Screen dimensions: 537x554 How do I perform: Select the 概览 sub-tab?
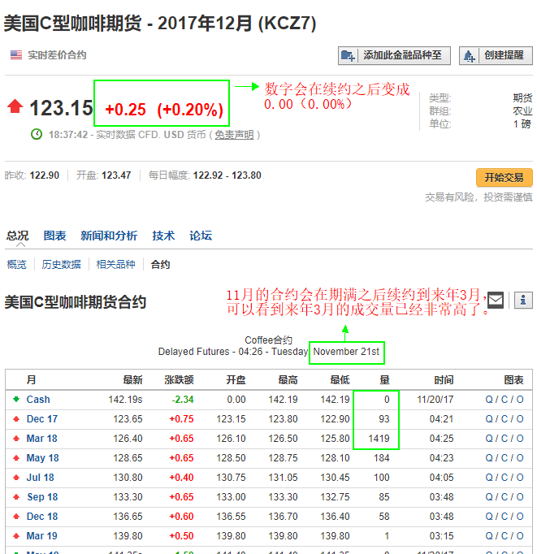[x=16, y=264]
